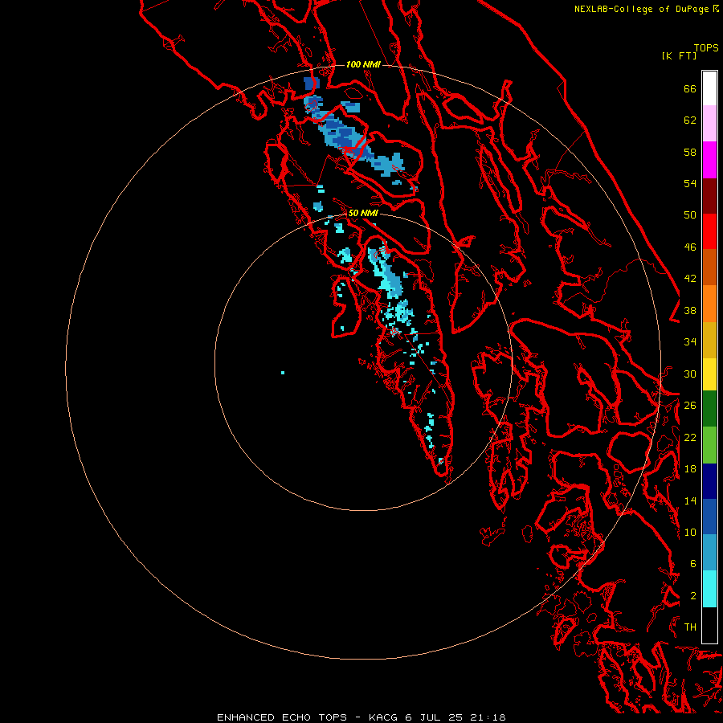This screenshot has height=723, width=723.
Task: Click the magenta swatch between 54 and 58
Action: 709,160
